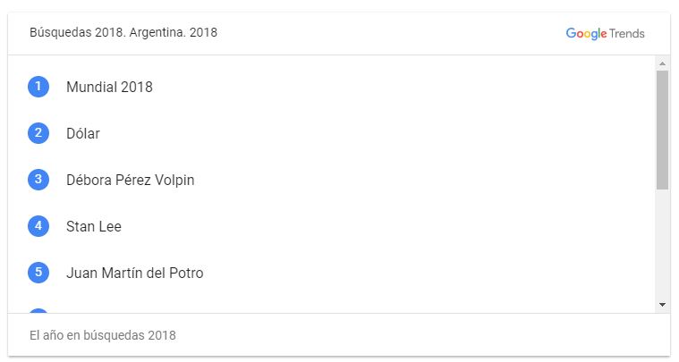The width and height of the screenshot is (679, 362).
Task: Click the blue number 3 badge
Action: [38, 180]
